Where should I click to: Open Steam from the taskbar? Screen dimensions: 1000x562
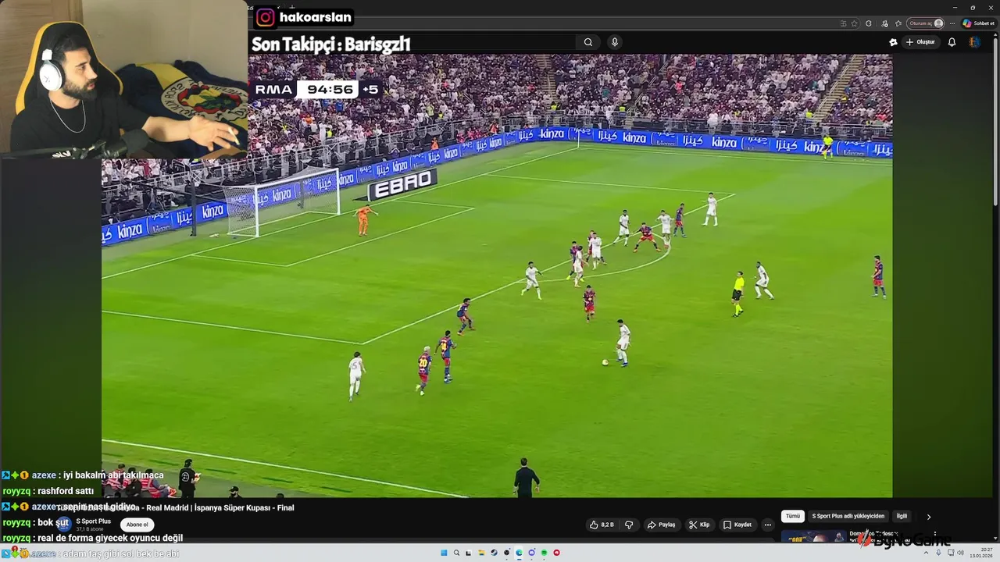[494, 553]
